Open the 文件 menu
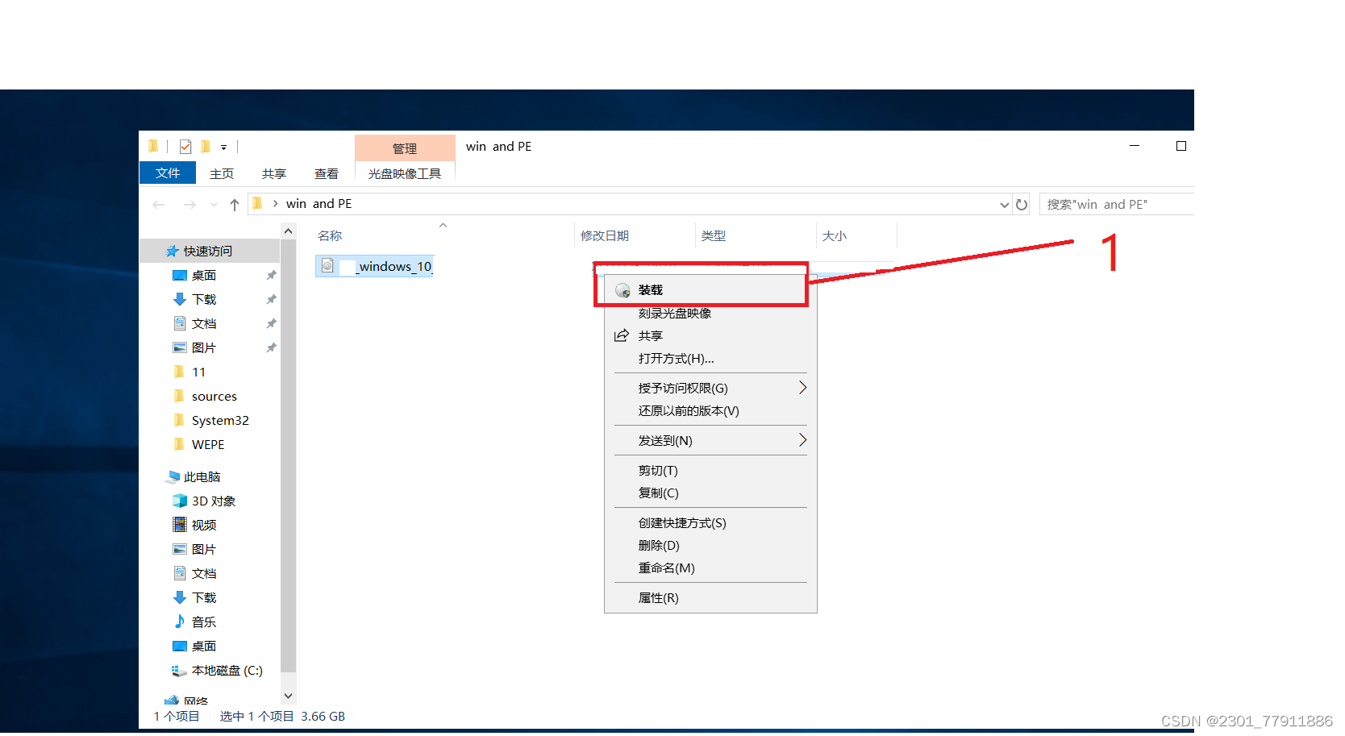The width and height of the screenshot is (1345, 736). pyautogui.click(x=167, y=173)
